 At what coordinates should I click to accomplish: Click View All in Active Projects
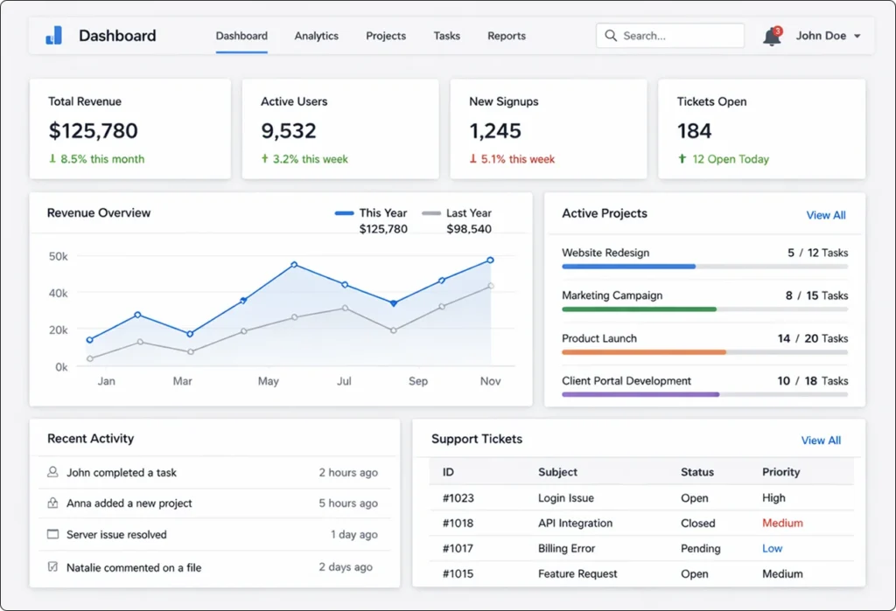tap(825, 215)
